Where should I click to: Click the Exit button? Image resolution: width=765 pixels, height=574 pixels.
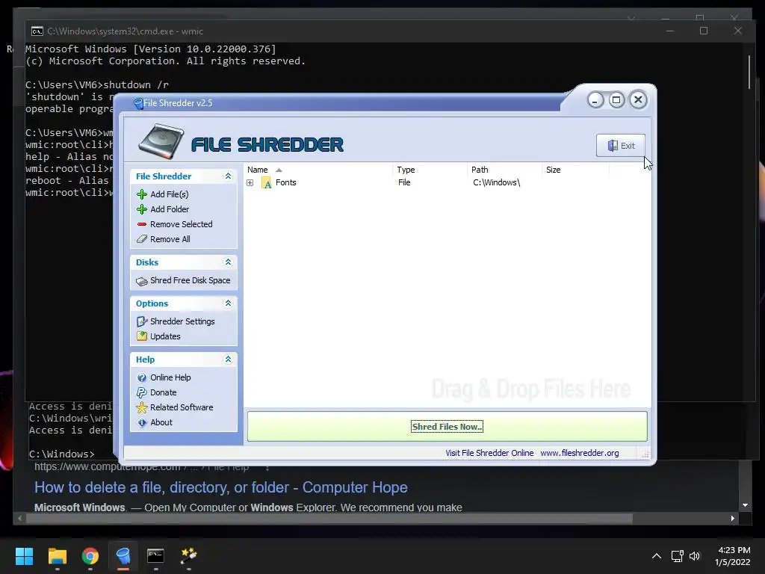pyautogui.click(x=621, y=146)
